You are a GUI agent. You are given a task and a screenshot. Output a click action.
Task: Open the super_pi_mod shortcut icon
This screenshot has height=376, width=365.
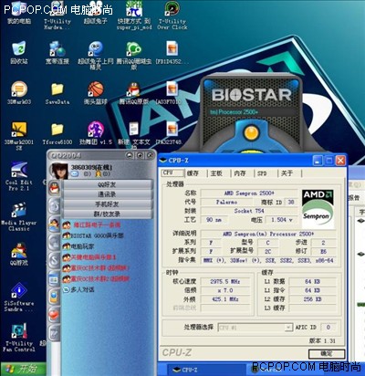tap(134, 16)
